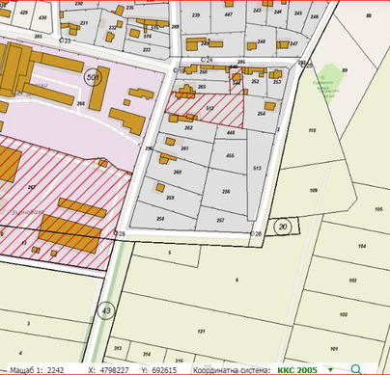Select parcel 513 beside the east road
The image size is (390, 375).
click(257, 168)
